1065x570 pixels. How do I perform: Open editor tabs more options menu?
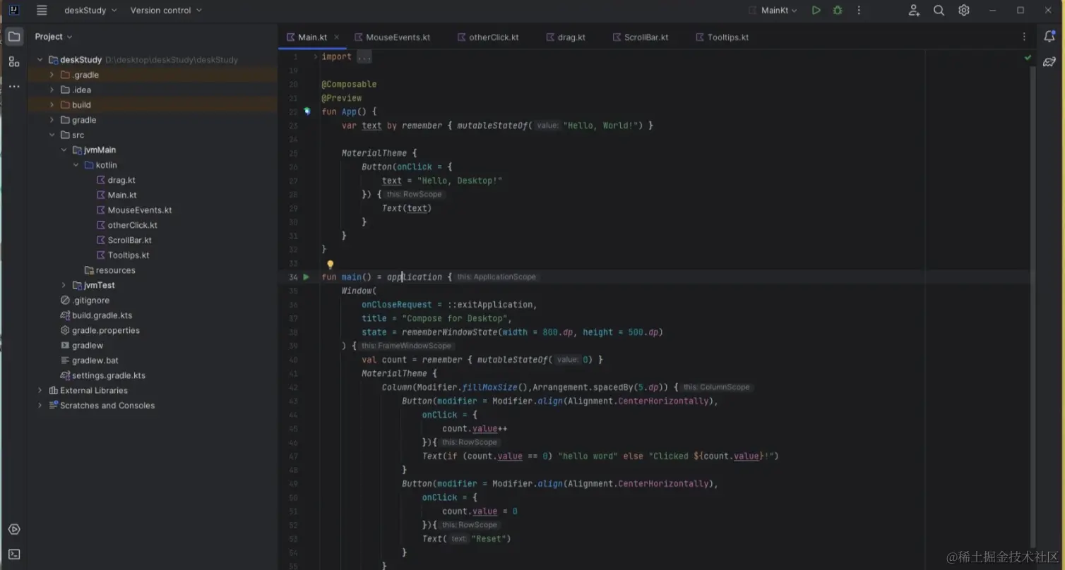click(x=1024, y=37)
